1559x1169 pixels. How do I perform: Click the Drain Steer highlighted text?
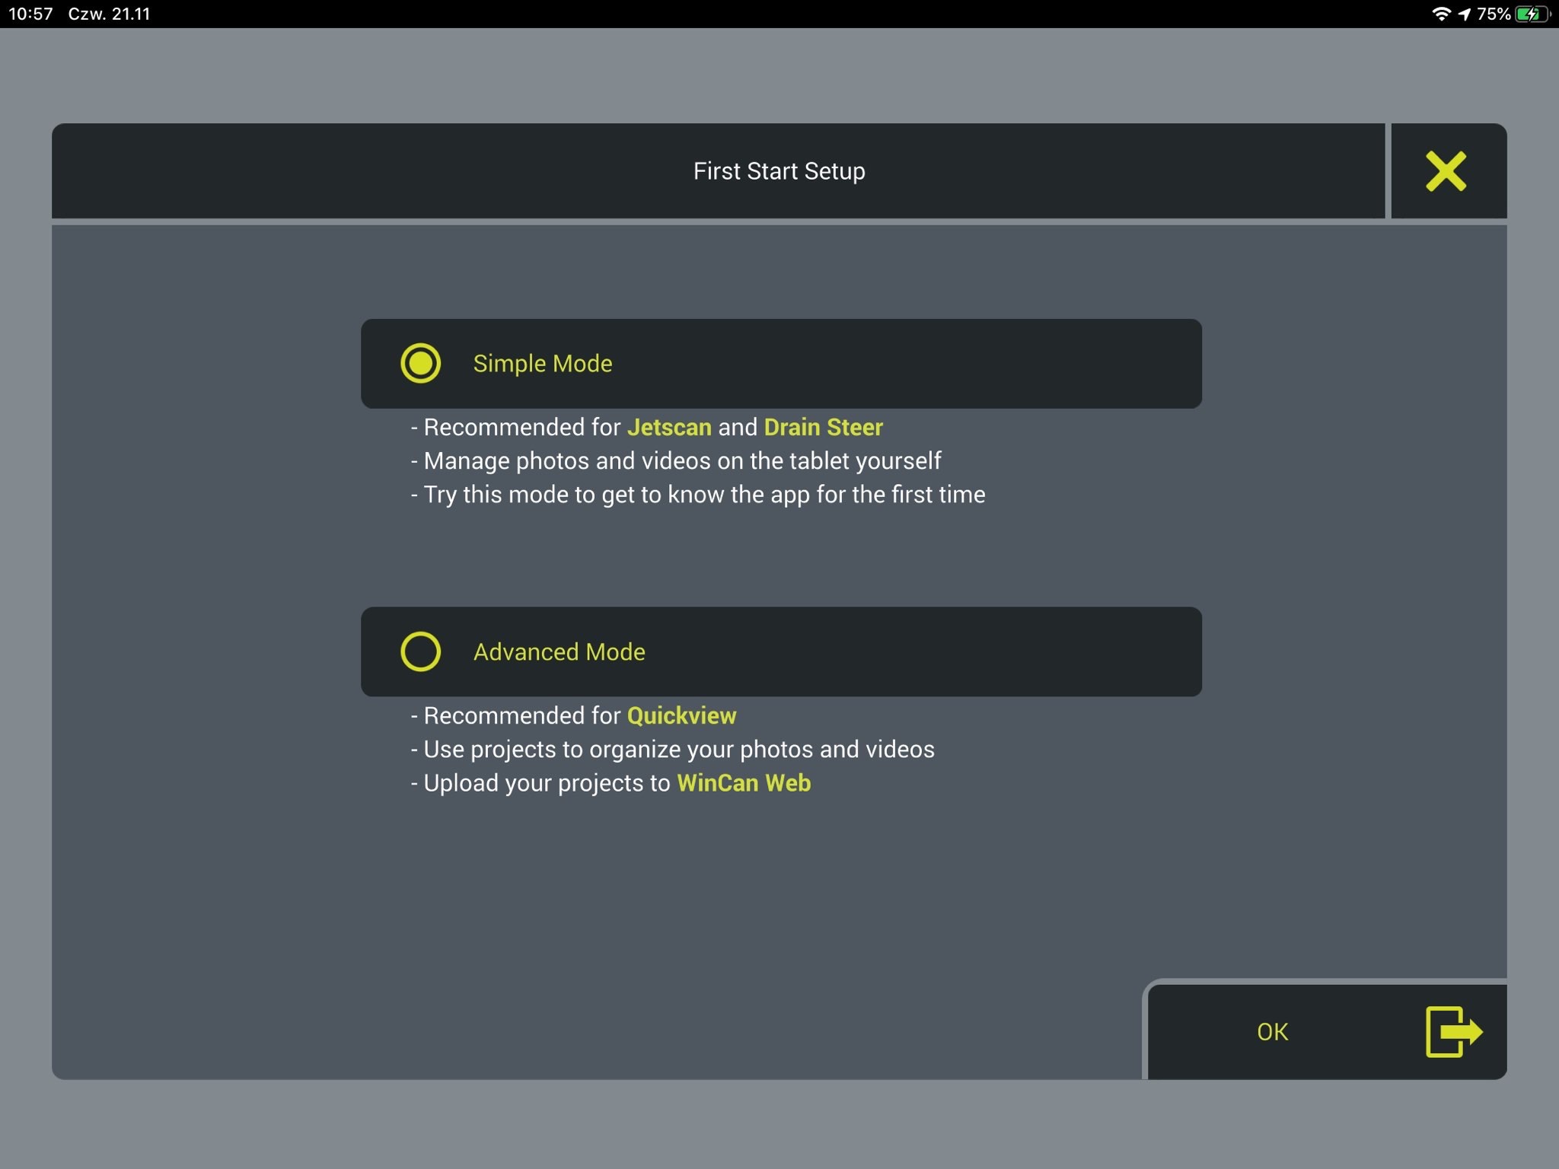(823, 427)
